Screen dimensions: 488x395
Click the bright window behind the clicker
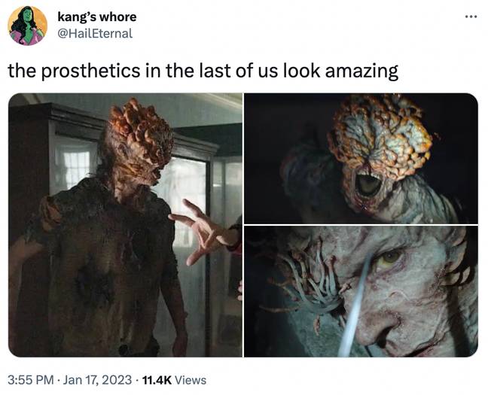pos(76,166)
